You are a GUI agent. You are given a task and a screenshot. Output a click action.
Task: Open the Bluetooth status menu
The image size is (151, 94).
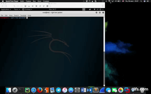106,1
